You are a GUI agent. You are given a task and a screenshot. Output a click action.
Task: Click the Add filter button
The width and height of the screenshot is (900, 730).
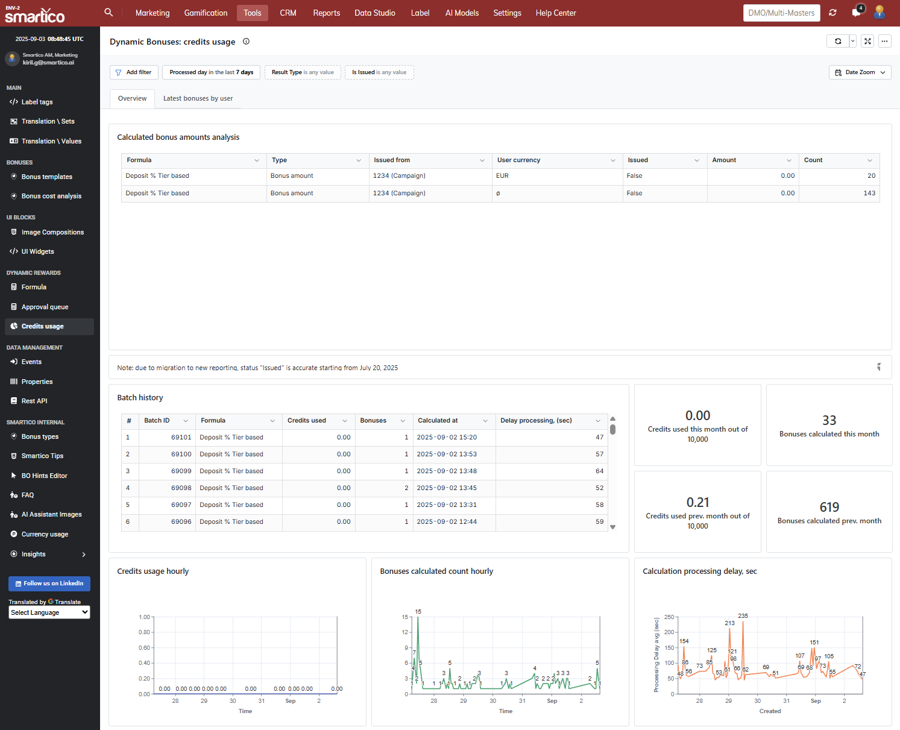tap(134, 72)
